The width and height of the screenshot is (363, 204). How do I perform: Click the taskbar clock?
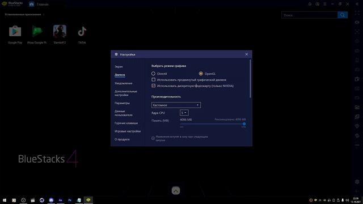coord(356,200)
